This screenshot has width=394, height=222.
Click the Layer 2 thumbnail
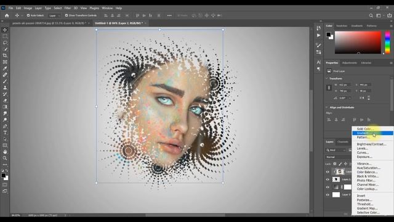336,179
